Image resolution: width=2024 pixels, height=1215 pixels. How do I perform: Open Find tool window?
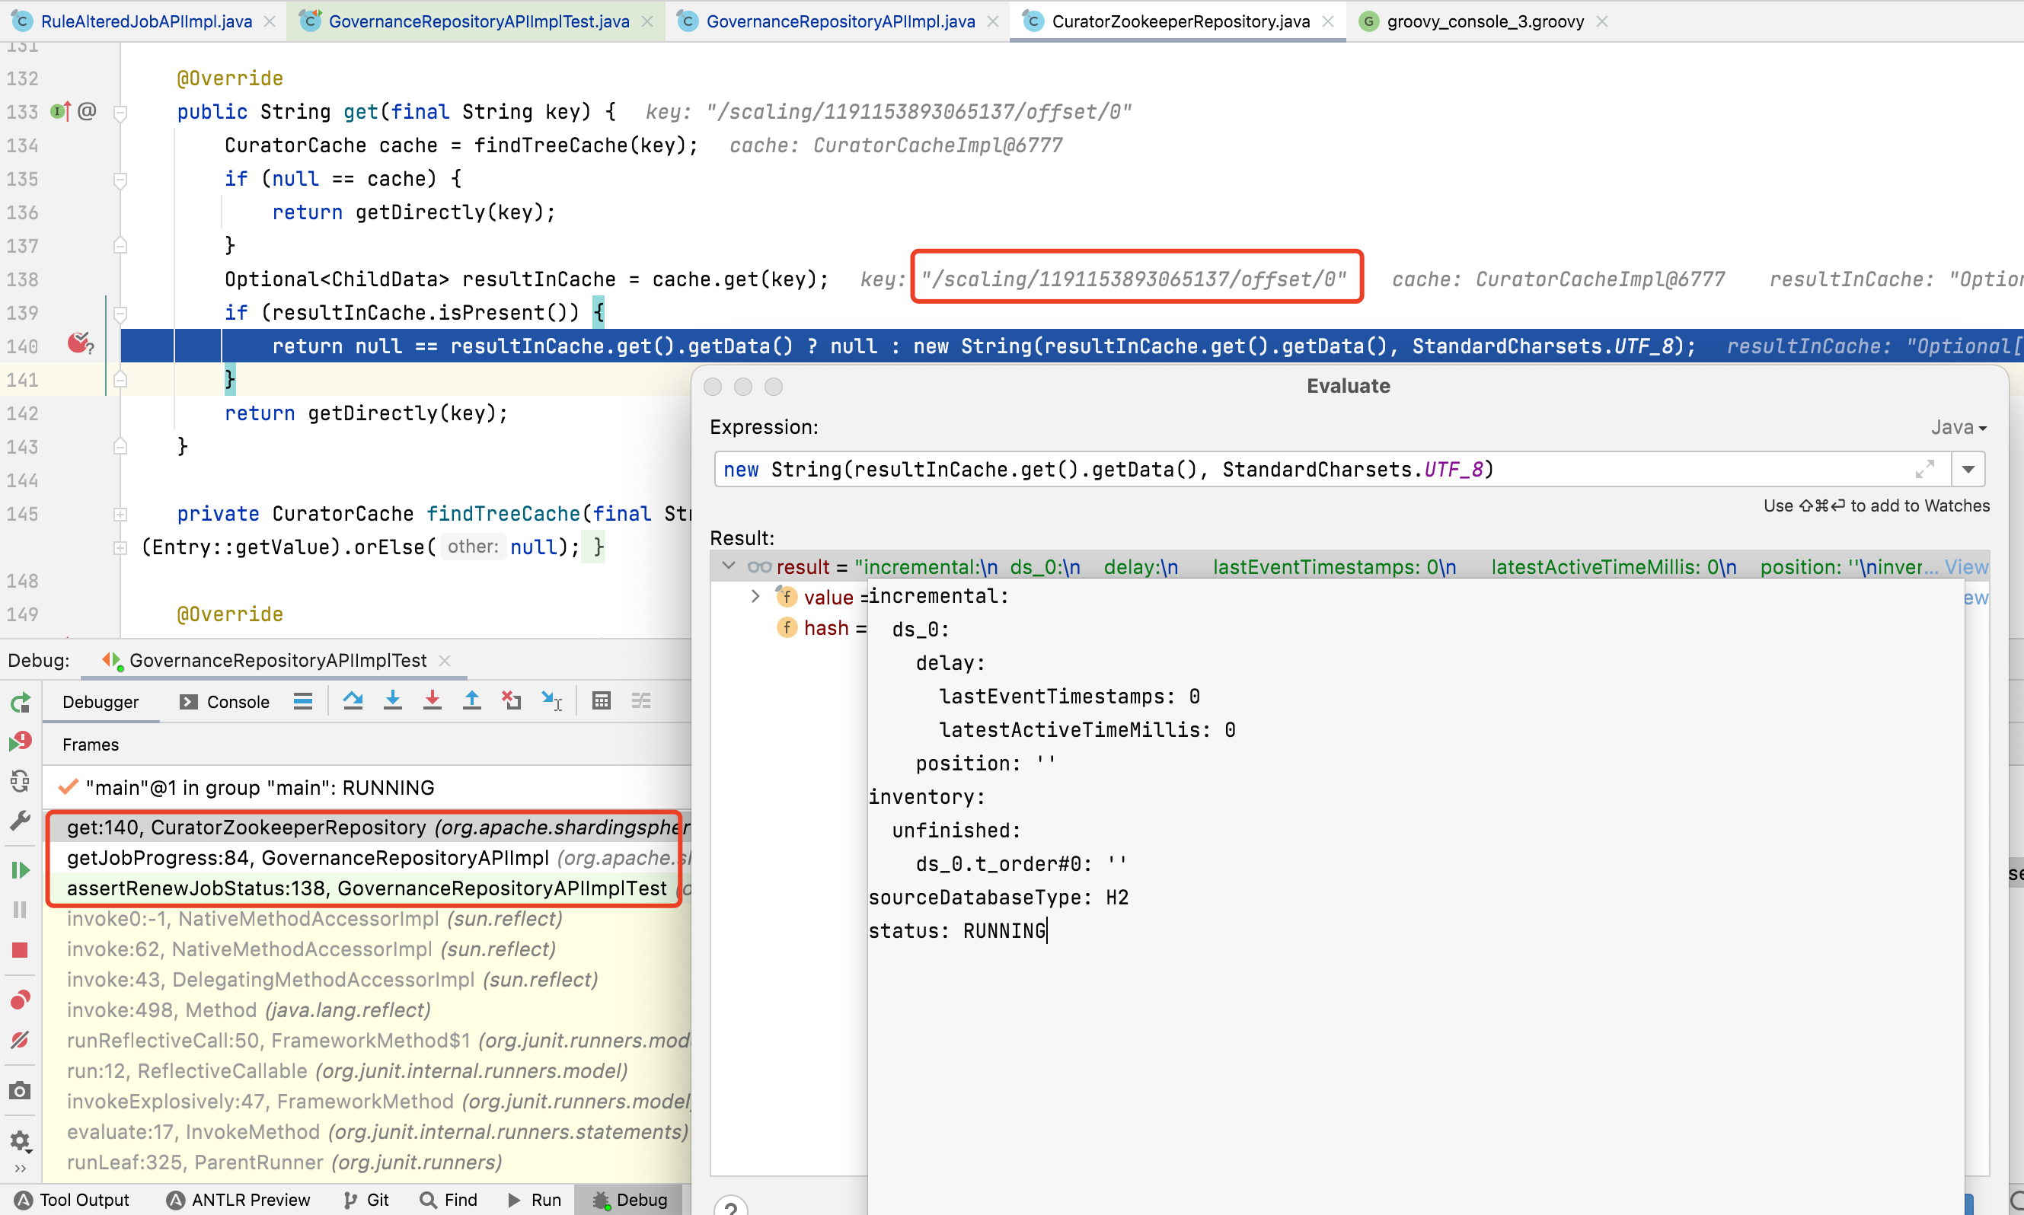(x=448, y=1200)
